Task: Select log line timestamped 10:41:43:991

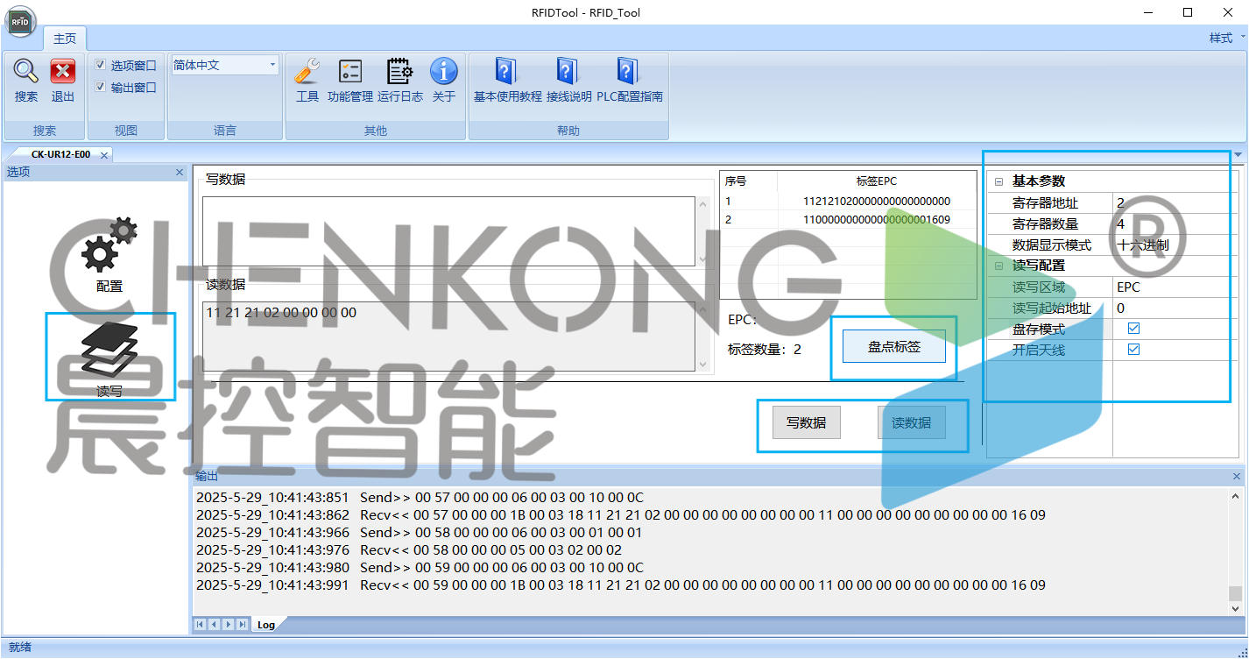Action: [x=620, y=585]
